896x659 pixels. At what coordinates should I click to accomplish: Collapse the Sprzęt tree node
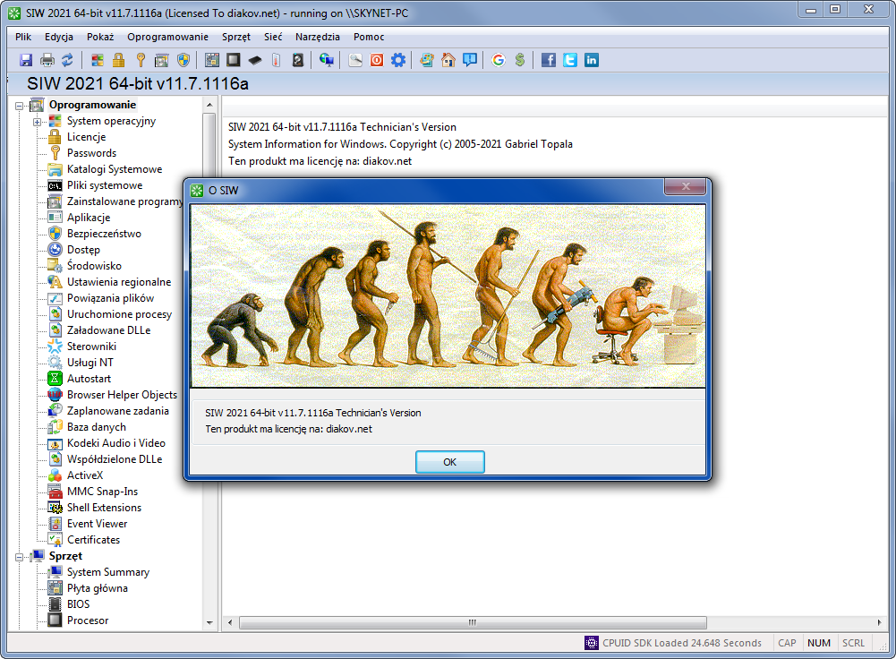point(20,557)
